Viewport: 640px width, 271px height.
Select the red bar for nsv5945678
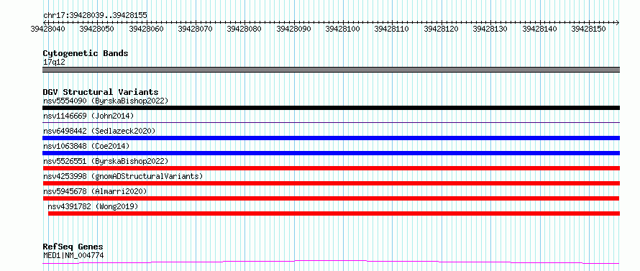coord(331,198)
